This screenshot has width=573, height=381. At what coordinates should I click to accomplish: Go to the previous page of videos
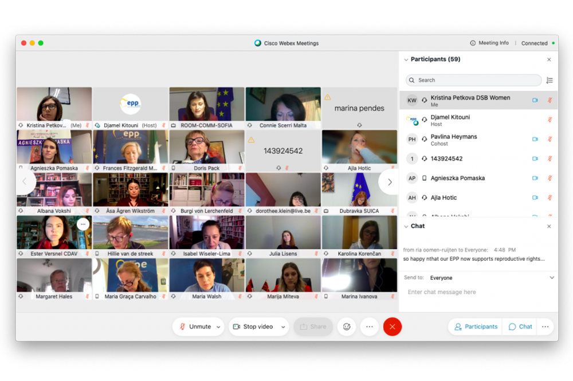(25, 181)
